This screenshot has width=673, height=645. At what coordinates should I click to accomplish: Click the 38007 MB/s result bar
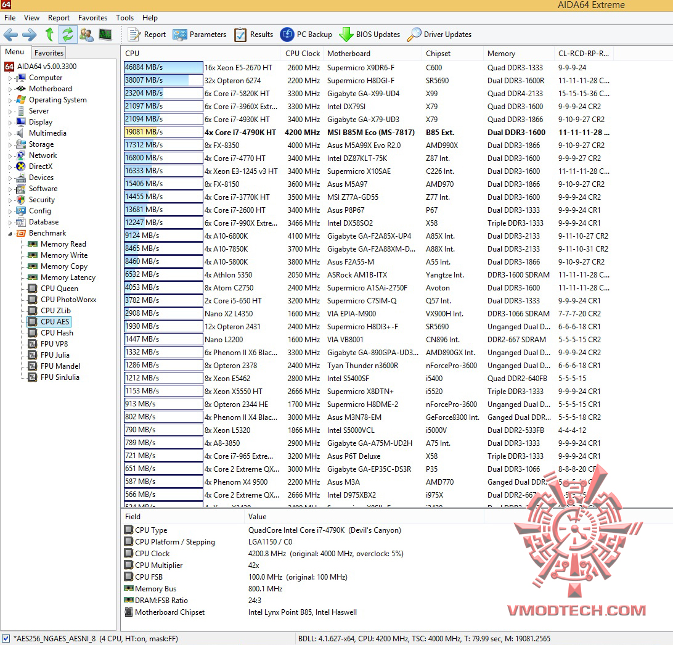point(163,80)
